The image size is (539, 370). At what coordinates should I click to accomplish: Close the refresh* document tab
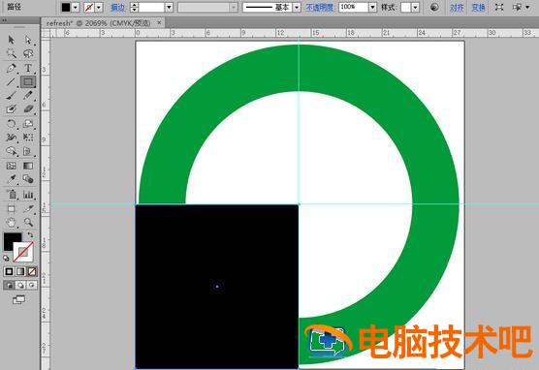(x=159, y=23)
